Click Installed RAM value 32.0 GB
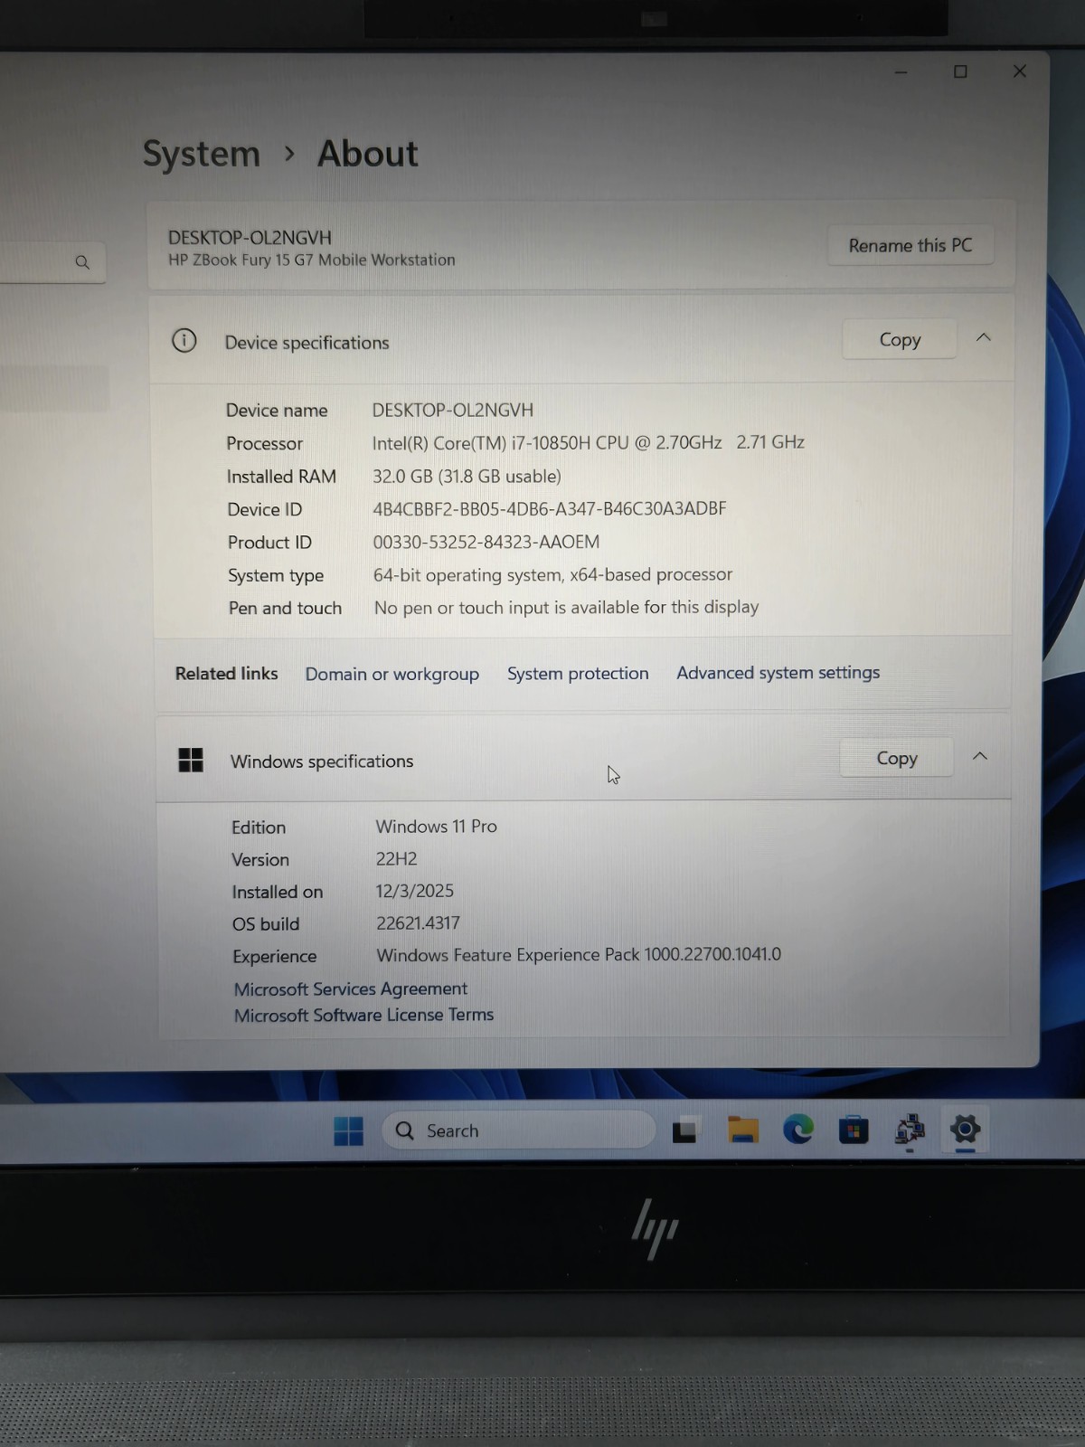This screenshot has height=1447, width=1085. pos(467,476)
